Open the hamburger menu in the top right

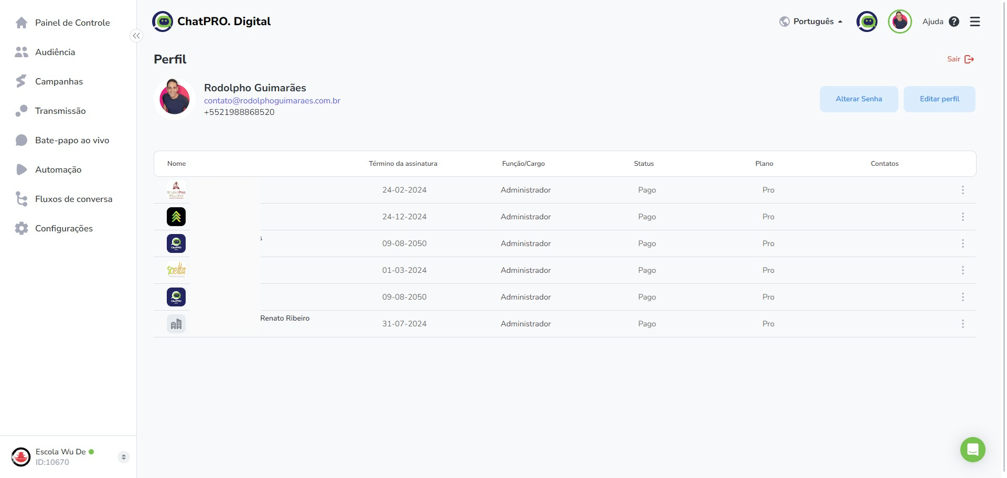point(975,22)
